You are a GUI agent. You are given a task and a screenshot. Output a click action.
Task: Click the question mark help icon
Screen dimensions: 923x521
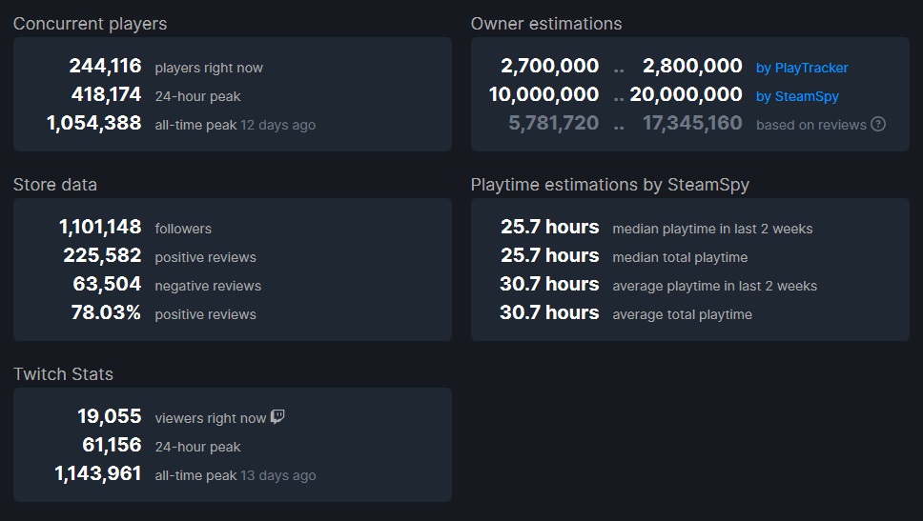878,124
